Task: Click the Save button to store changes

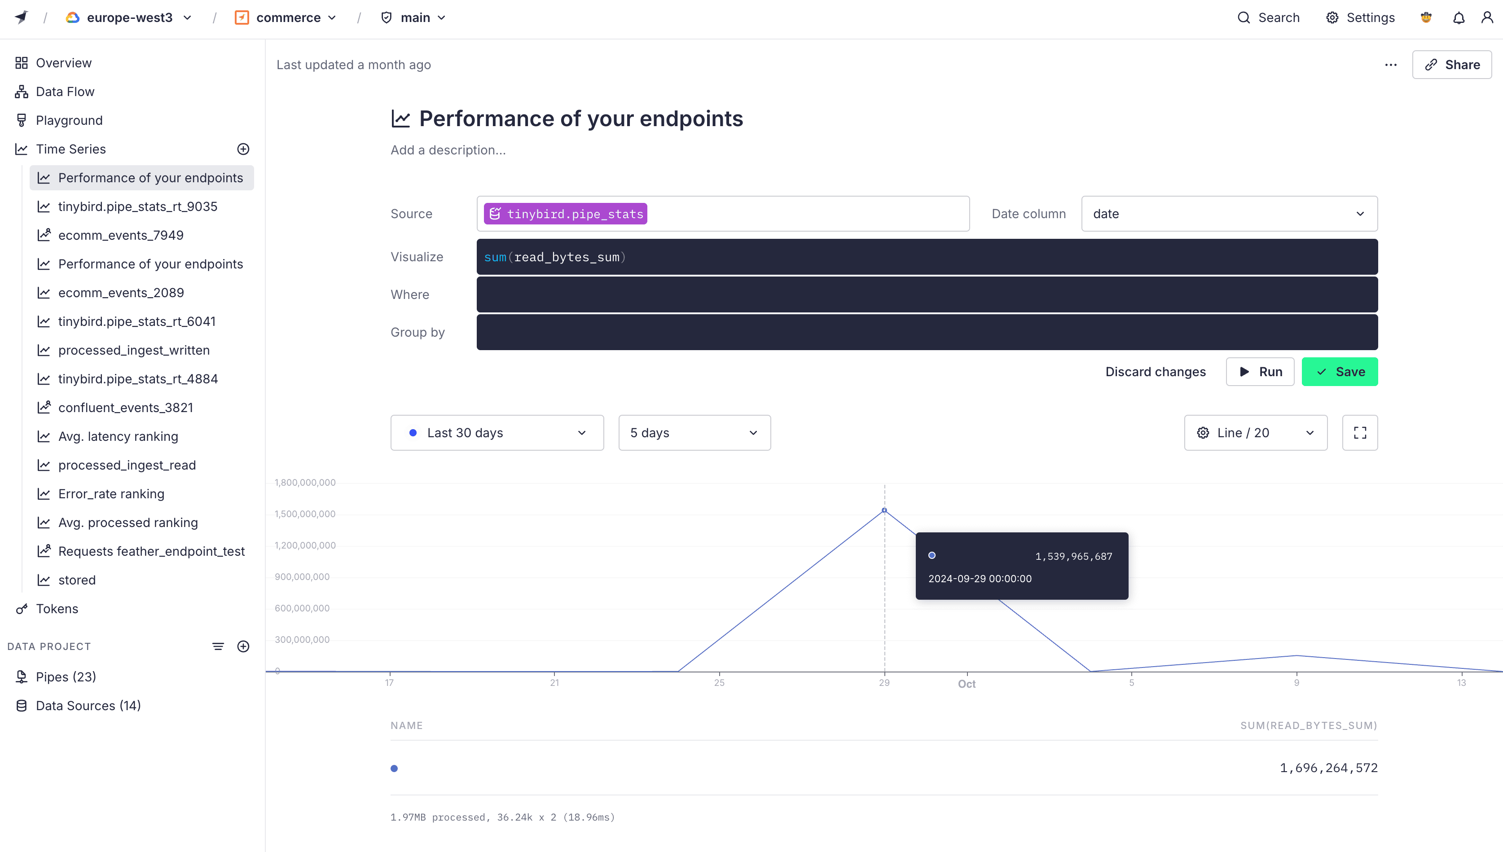Action: click(x=1340, y=371)
